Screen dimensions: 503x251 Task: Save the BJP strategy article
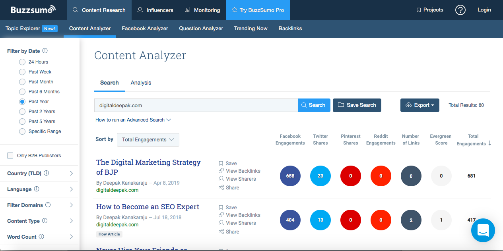pos(228,163)
